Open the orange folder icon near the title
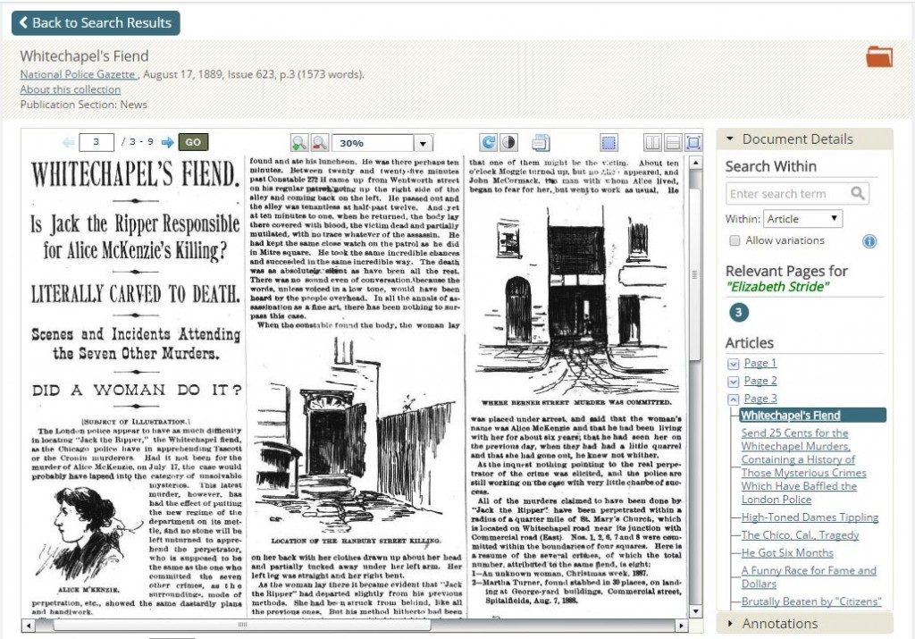 click(x=880, y=55)
